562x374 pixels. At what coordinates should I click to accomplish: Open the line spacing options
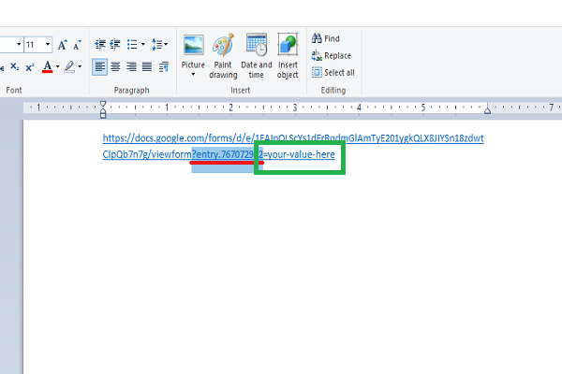[159, 44]
